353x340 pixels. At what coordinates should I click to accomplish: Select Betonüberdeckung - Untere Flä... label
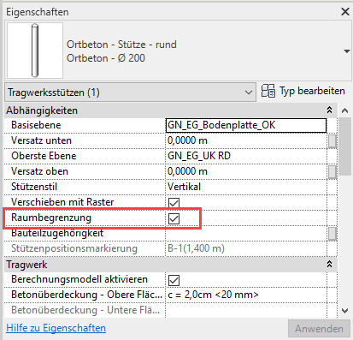click(85, 310)
